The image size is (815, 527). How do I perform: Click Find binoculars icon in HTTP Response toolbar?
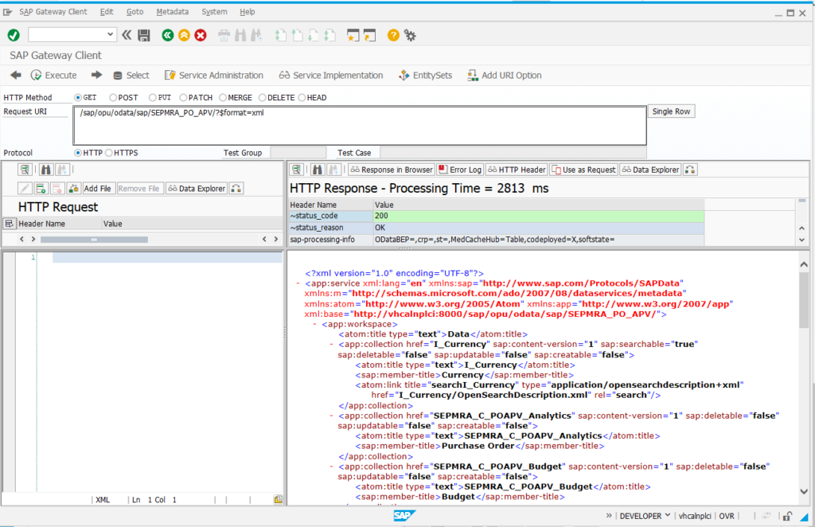tap(318, 170)
